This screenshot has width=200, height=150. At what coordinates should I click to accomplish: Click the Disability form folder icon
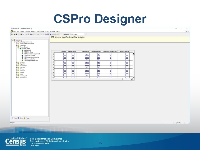(x=18, y=62)
